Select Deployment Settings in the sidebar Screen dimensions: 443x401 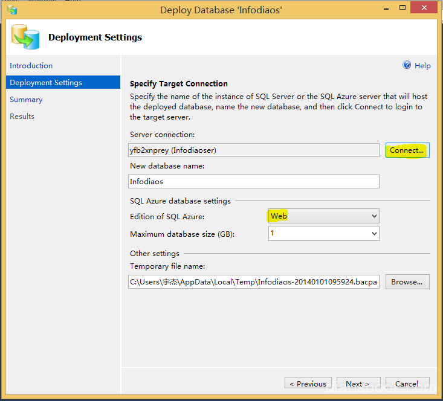click(x=46, y=83)
